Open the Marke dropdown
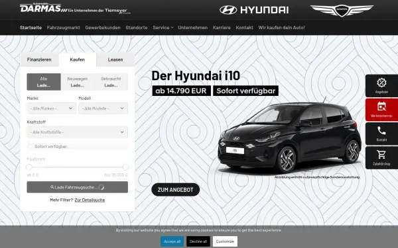 [x=52, y=108]
